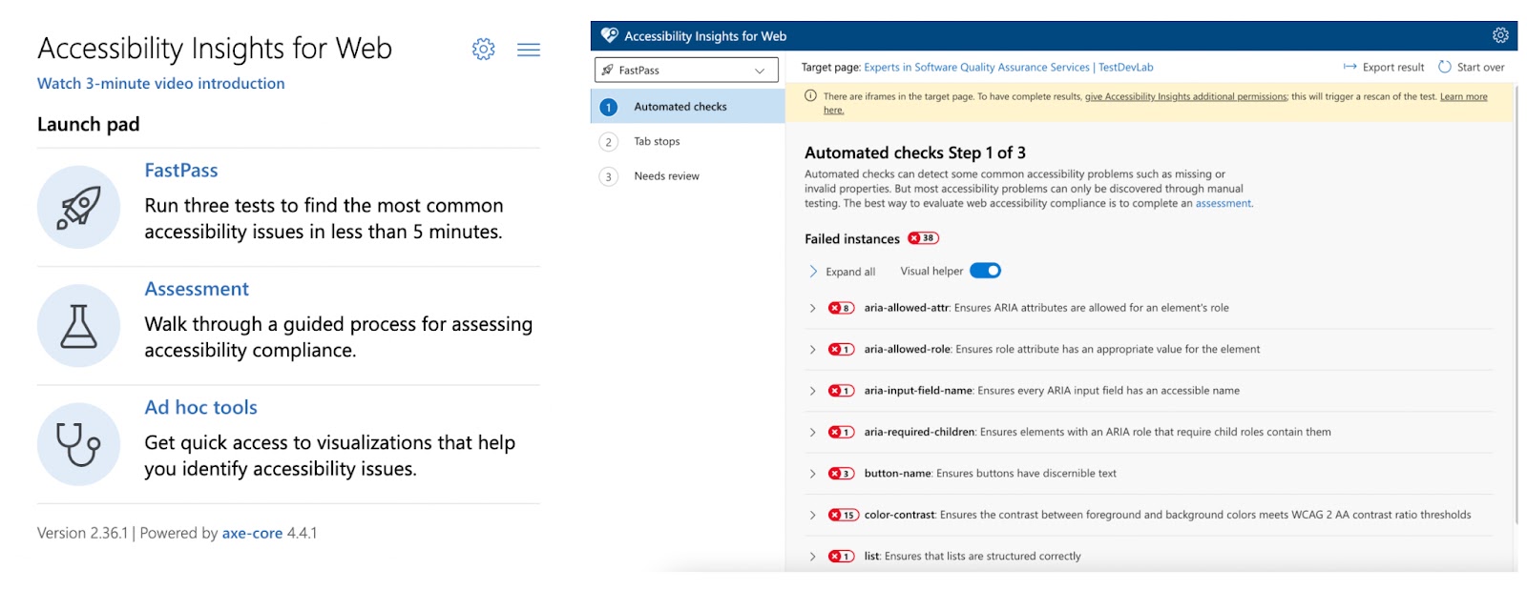Click Export result button
Viewport: 1527px width, 590px height.
(1384, 67)
